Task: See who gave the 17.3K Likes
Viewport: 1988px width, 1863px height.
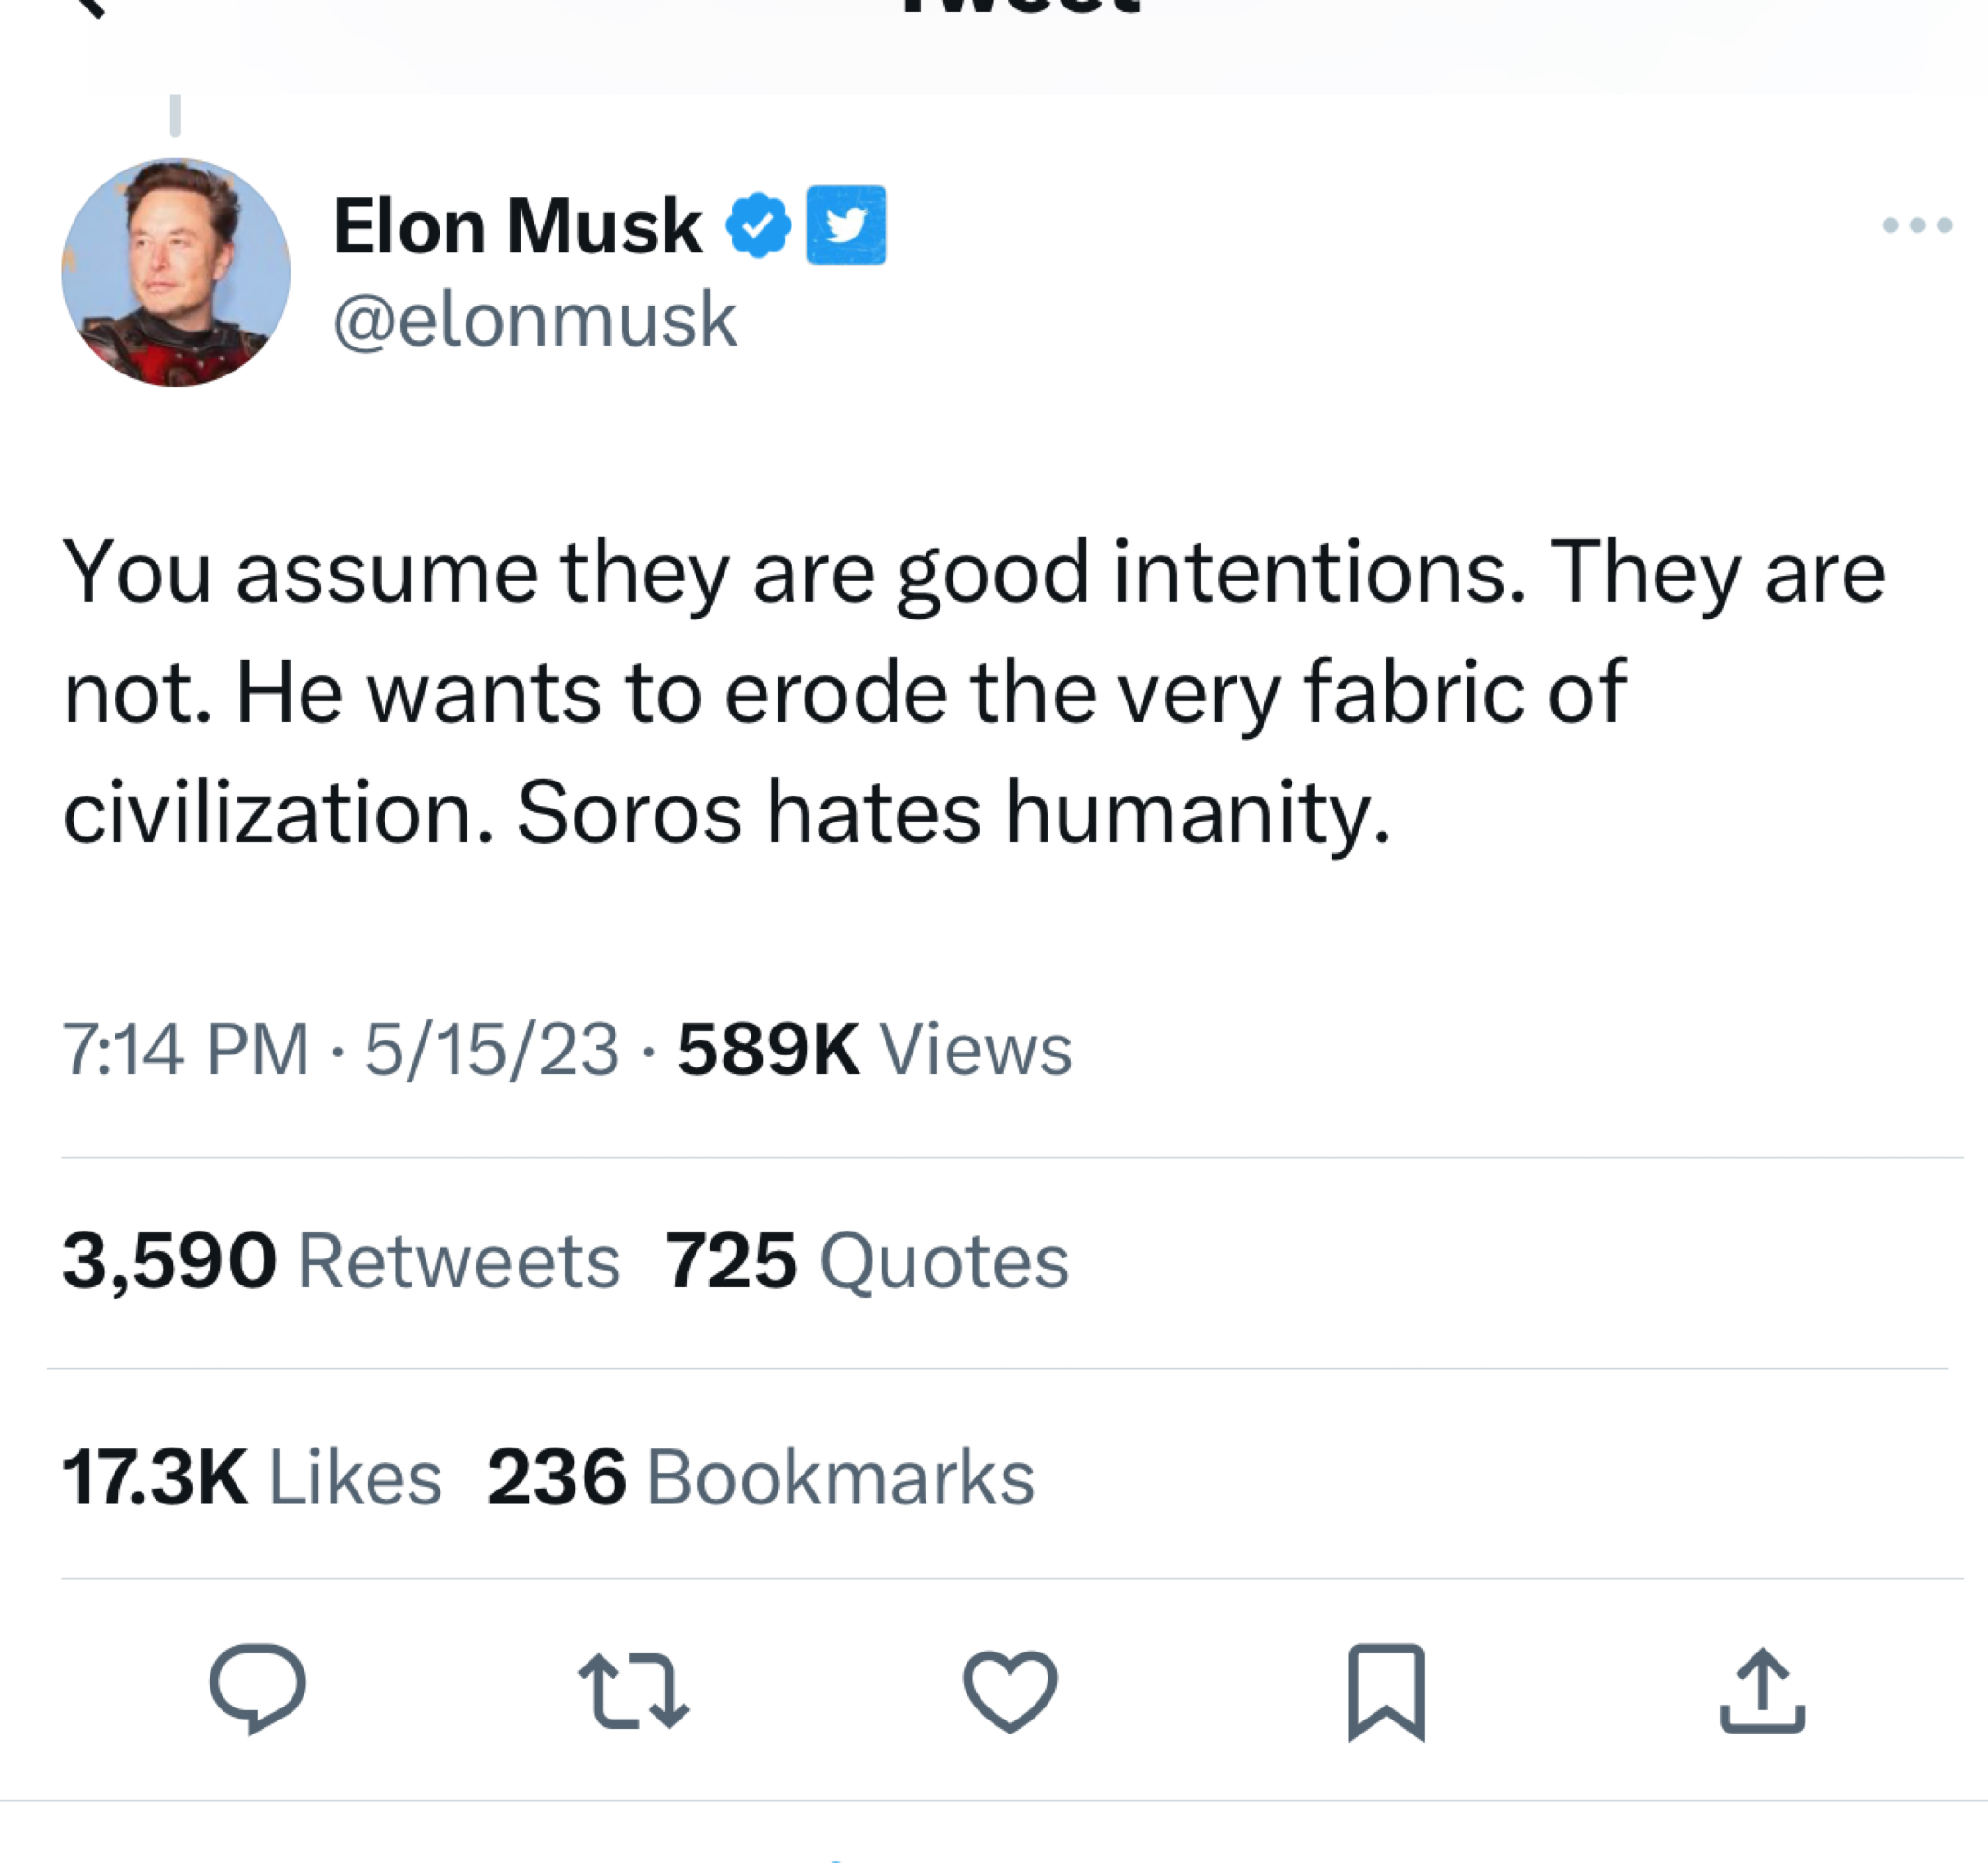Action: 251,1476
